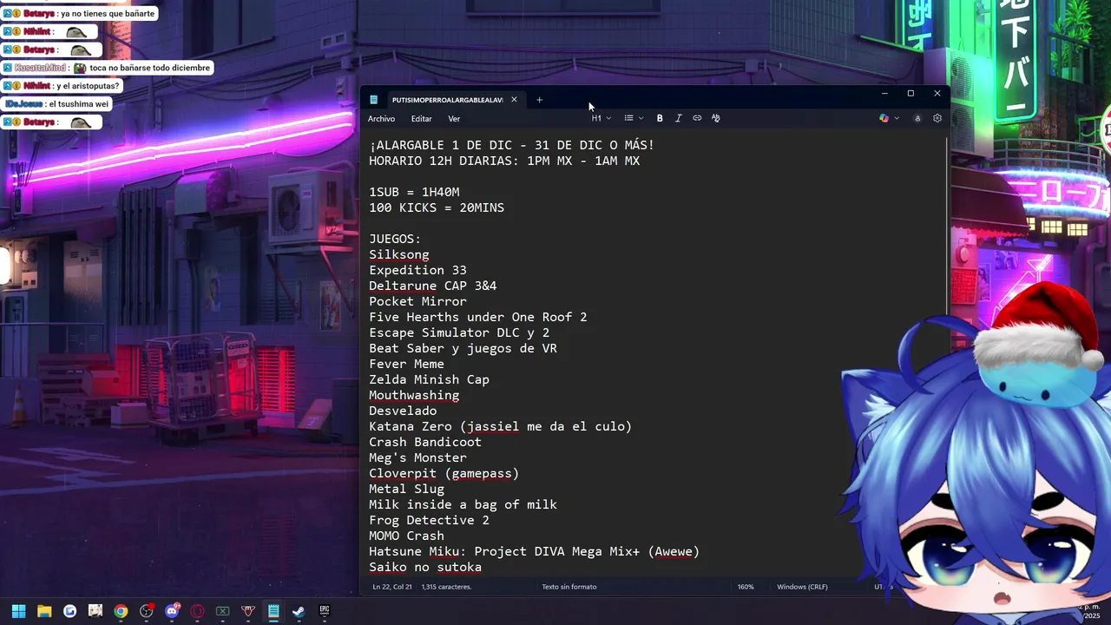The image size is (1111, 625).
Task: Click the Ln 22, Col 21 status indicator
Action: pos(392,587)
